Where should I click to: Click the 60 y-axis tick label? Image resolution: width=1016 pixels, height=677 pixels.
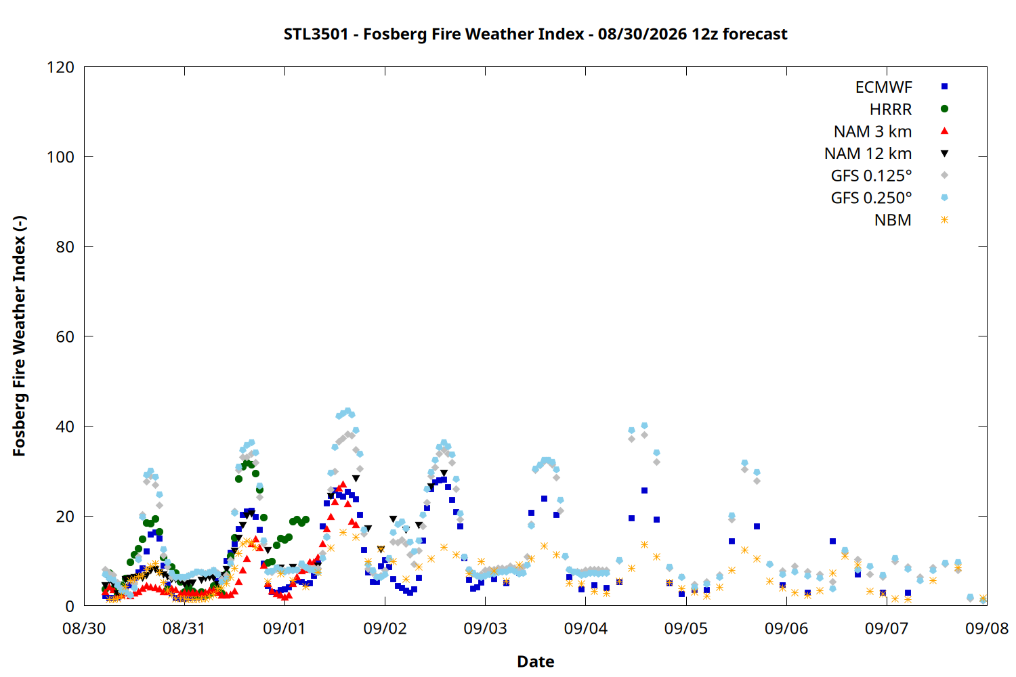(x=65, y=336)
